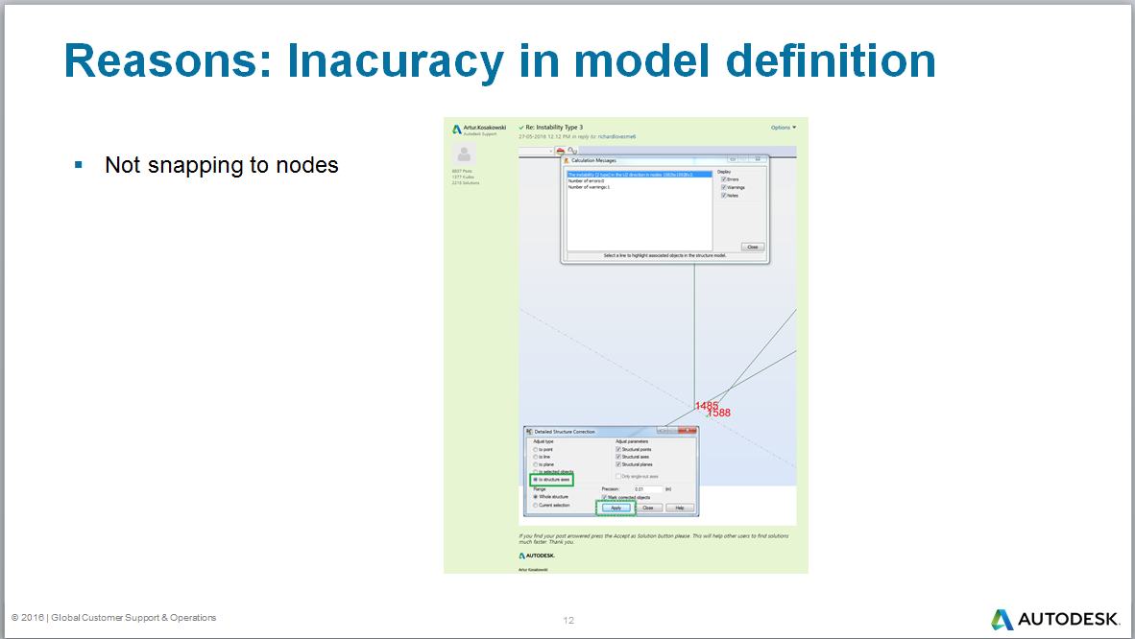Select the 'to line' adjust type
1135x639 pixels.
coord(536,457)
